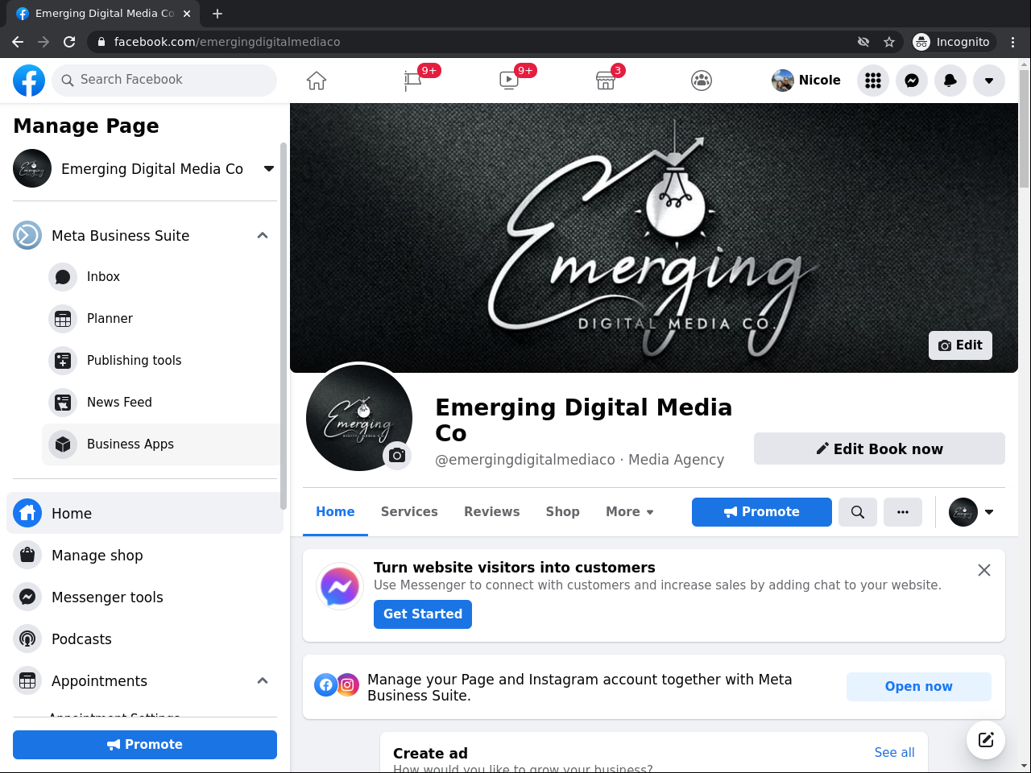Screen dimensions: 1031x773
Task: Click Open now for Meta Business Suite
Action: (x=919, y=687)
